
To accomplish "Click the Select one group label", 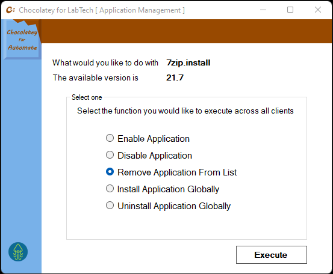I will (87, 97).
